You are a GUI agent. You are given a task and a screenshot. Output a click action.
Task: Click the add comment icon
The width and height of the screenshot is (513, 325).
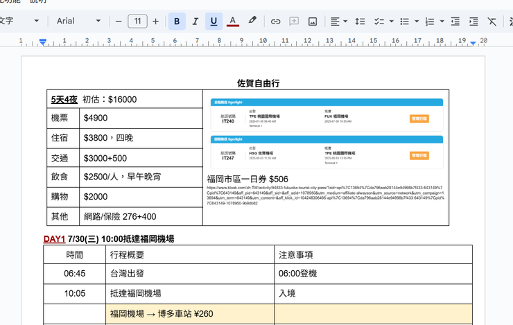pos(294,21)
